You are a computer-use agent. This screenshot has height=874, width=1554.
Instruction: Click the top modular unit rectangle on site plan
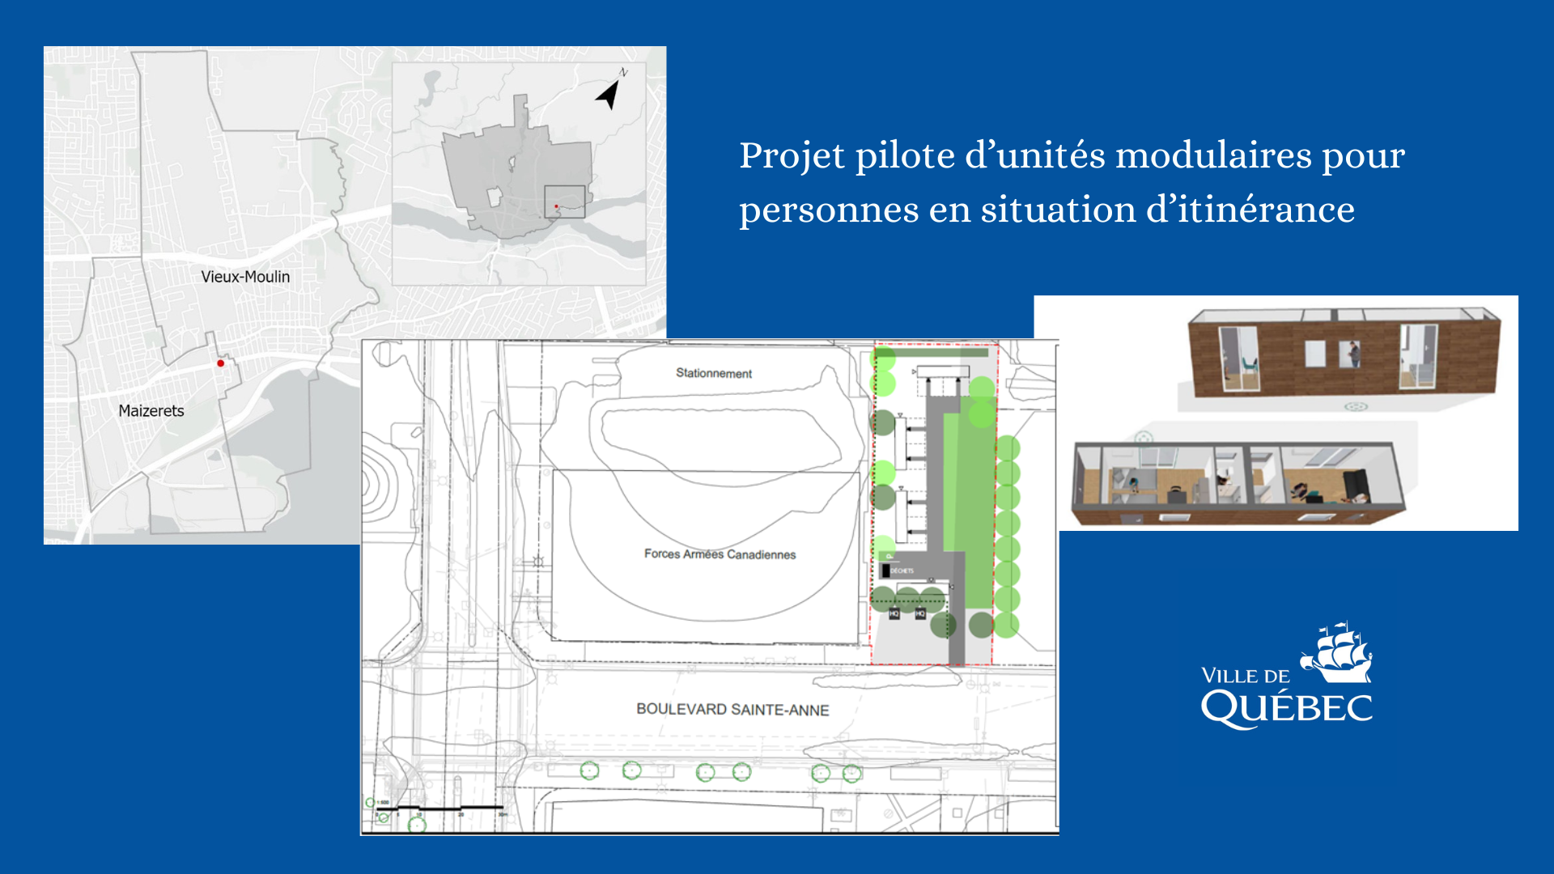(943, 371)
